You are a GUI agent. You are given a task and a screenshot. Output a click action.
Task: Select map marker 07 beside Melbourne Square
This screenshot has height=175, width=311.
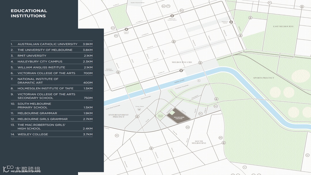[x=200, y=114]
